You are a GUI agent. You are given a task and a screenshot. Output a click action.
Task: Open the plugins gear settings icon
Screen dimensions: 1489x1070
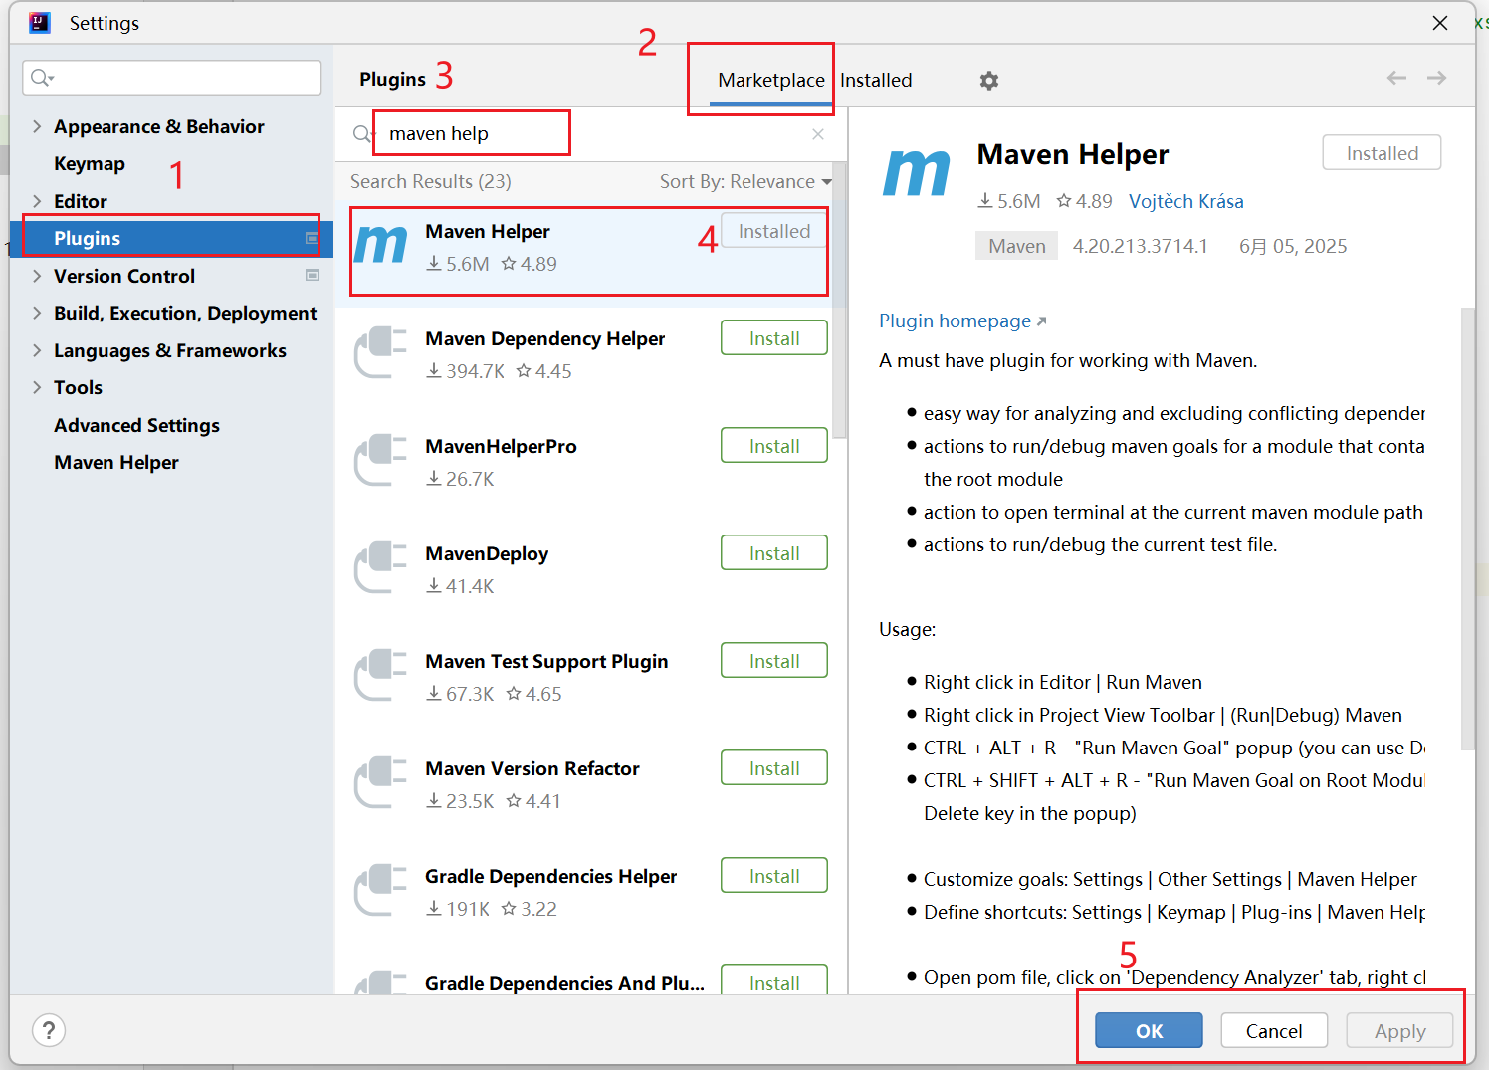click(988, 81)
